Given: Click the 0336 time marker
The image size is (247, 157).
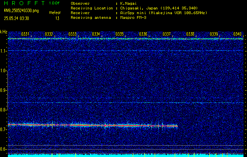Looking at the screenshot, I should click(143, 34).
